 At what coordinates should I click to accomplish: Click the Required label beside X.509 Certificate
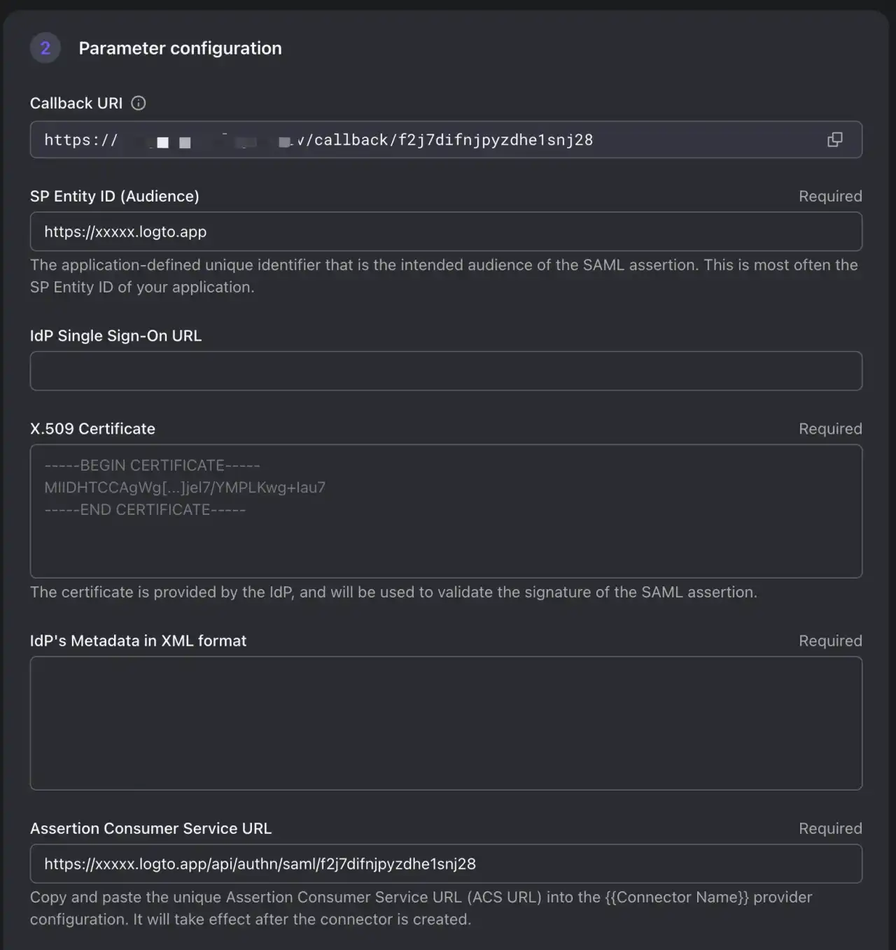pos(830,429)
